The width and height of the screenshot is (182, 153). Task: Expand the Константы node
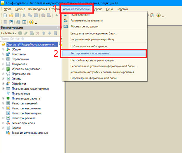(3, 54)
